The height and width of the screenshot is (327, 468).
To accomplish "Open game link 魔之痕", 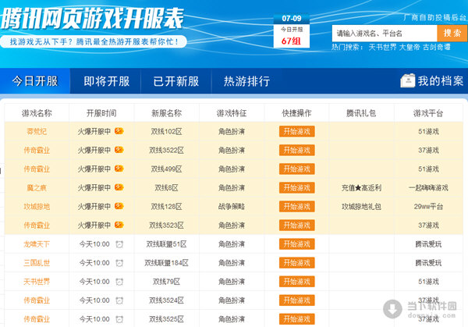I will [x=37, y=188].
